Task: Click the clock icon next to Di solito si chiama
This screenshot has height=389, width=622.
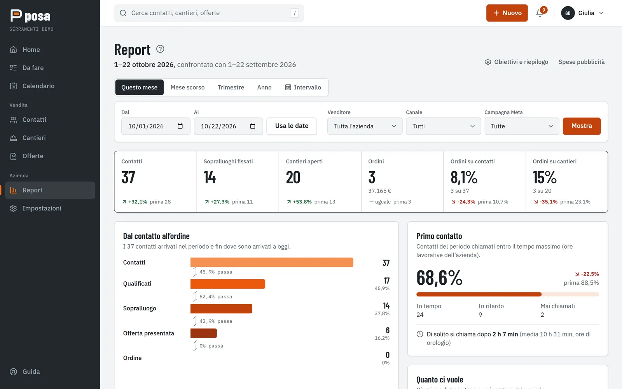Action: [420, 334]
